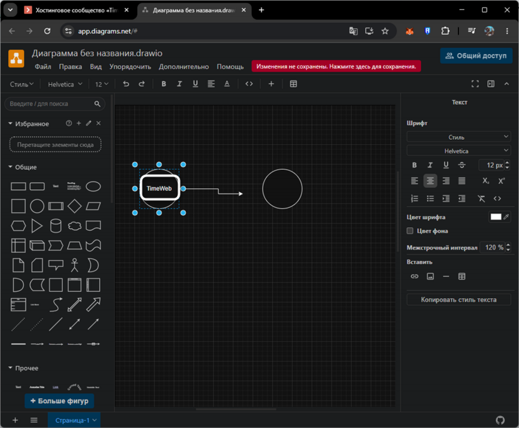
Task: Click the plus insert icon in toolbar
Action: point(271,84)
